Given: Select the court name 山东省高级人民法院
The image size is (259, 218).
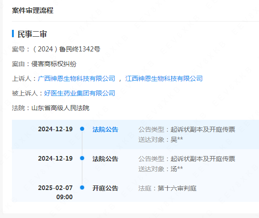Looking at the screenshot, I should point(60,108).
